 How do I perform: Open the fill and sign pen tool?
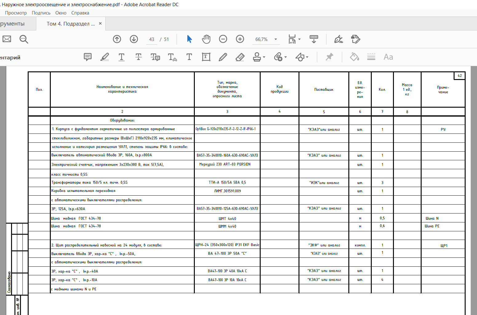(339, 39)
